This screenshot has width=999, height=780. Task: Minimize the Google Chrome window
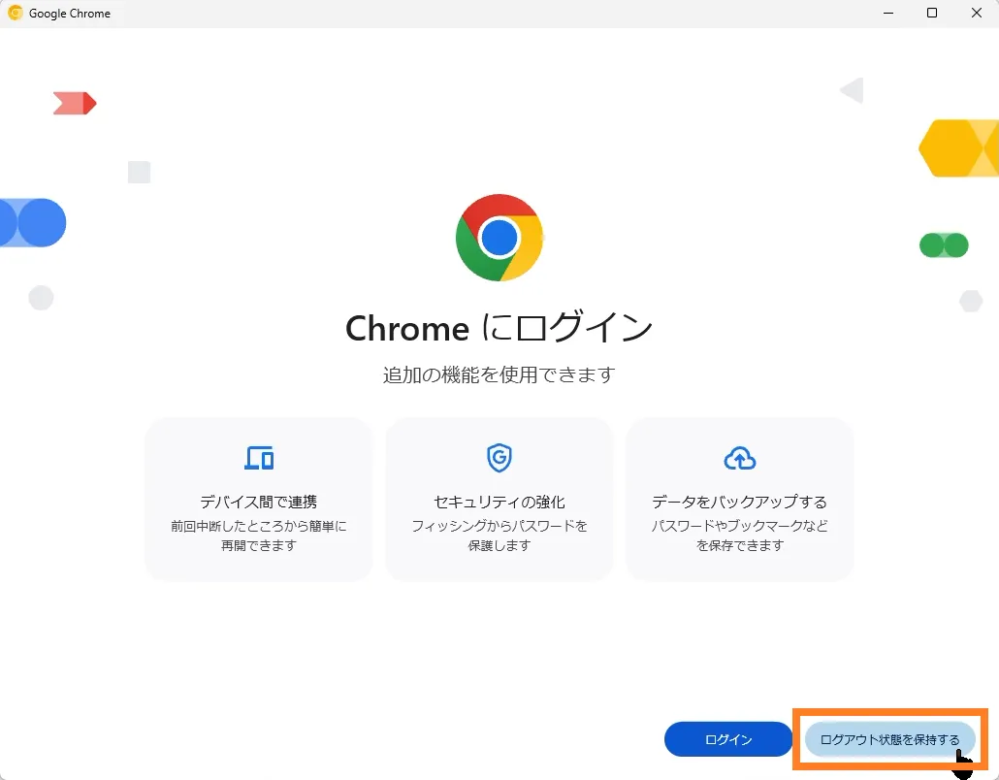[x=887, y=14]
